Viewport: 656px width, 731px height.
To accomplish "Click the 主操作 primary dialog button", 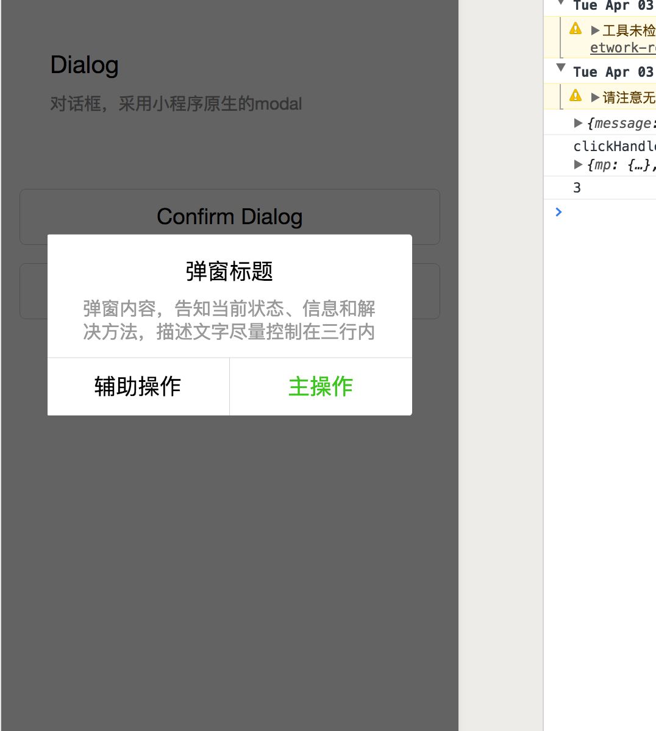I will [321, 387].
